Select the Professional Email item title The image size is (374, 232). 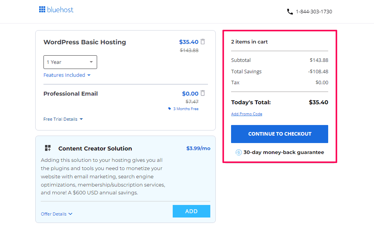click(70, 94)
